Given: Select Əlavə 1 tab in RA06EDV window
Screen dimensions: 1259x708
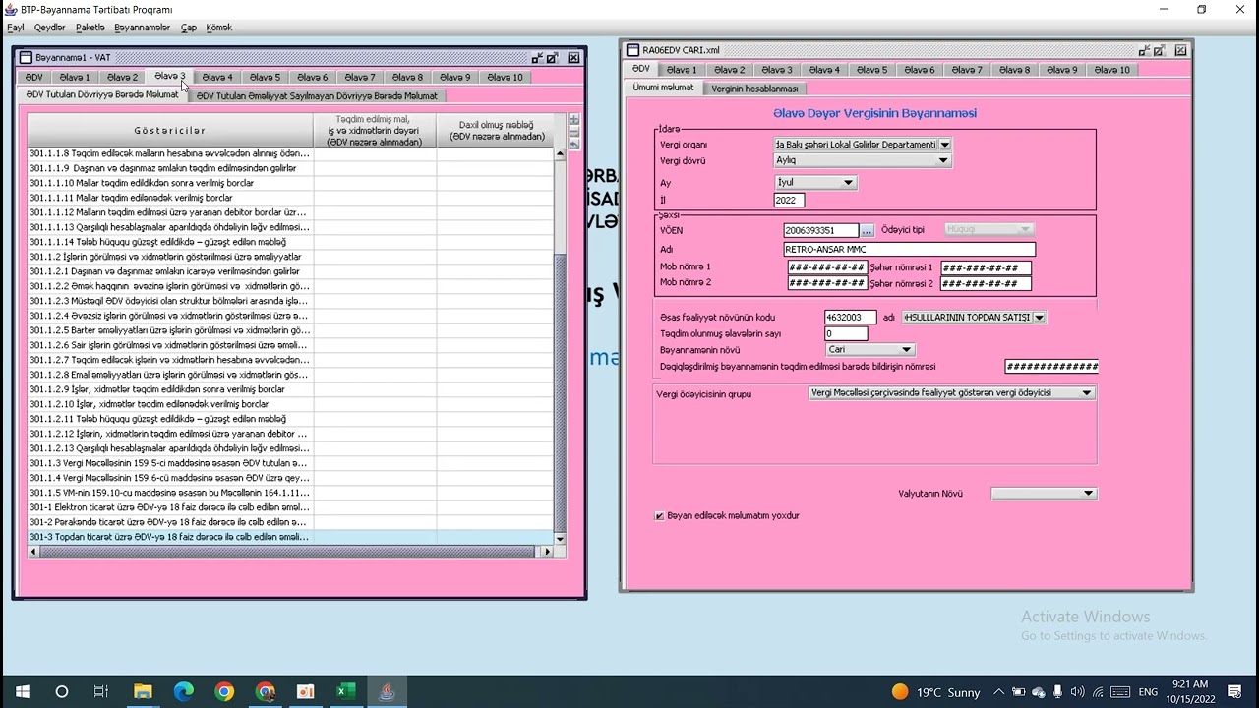Looking at the screenshot, I should [x=682, y=70].
